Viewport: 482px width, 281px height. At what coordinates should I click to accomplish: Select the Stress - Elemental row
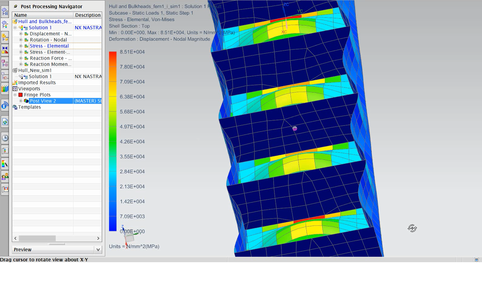(49, 46)
